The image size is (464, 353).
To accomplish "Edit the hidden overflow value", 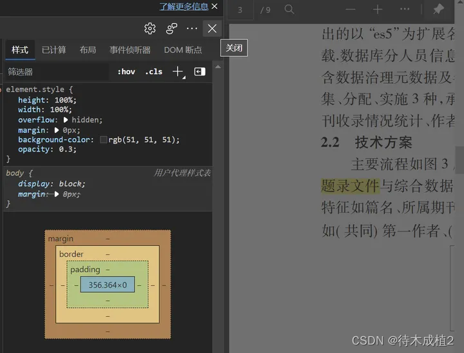I will point(86,120).
